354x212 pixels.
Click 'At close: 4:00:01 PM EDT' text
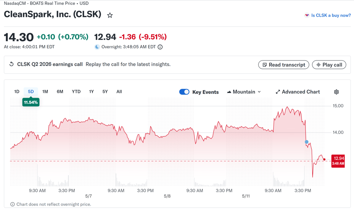pyautogui.click(x=29, y=47)
